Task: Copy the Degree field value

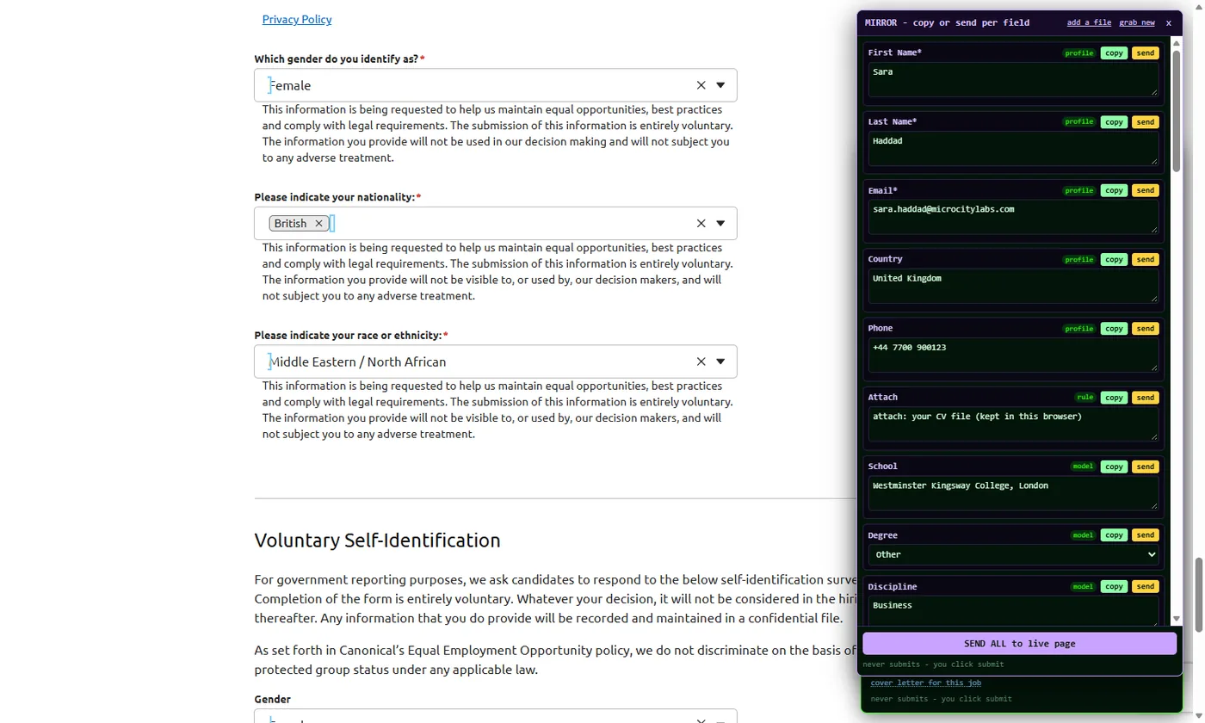Action: coord(1114,535)
